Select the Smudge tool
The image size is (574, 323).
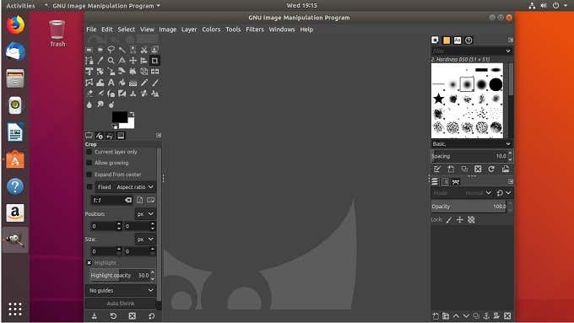point(100,105)
